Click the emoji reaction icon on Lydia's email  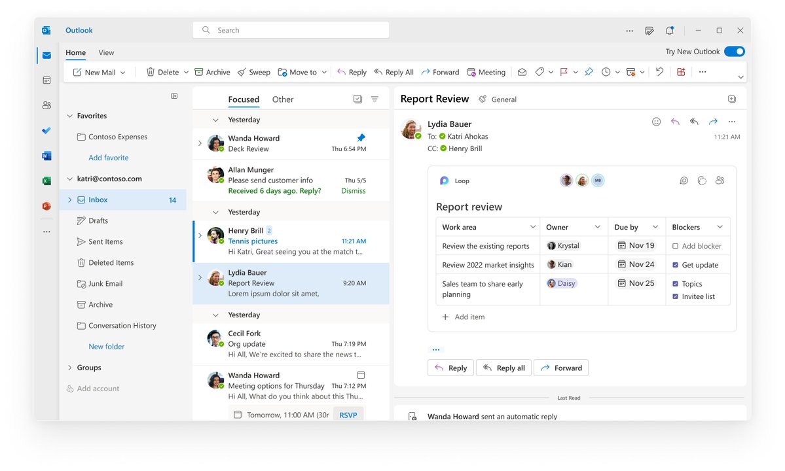click(656, 122)
